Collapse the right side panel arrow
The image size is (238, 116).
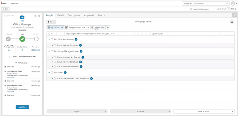[x=235, y=15]
